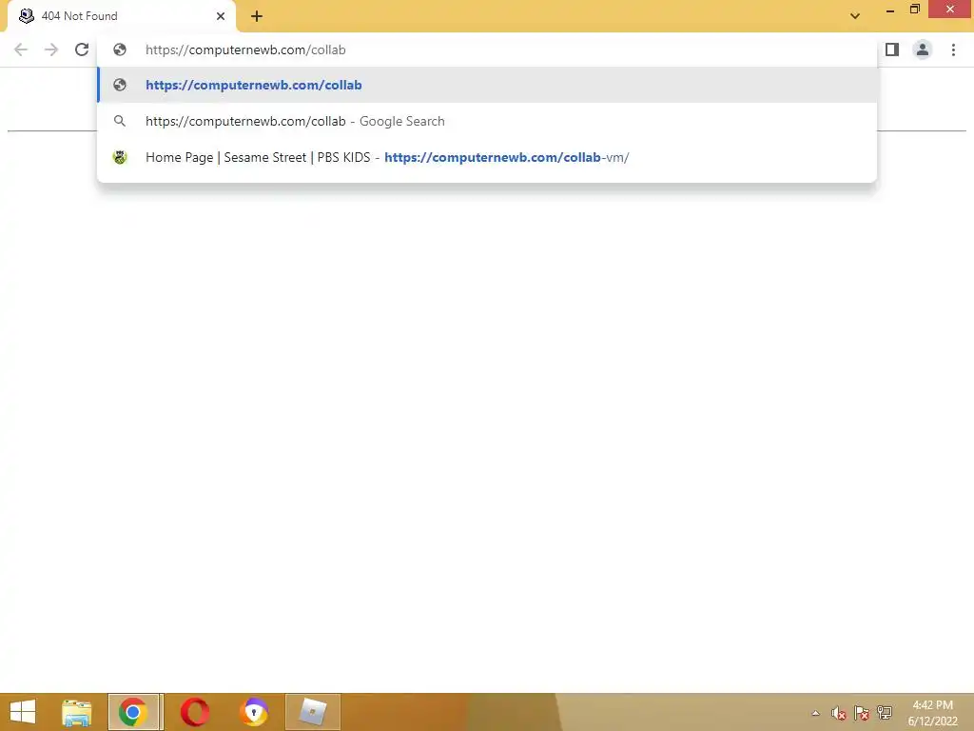Viewport: 974px width, 731px height.
Task: Close the 404 Not Found tab
Action: [221, 16]
